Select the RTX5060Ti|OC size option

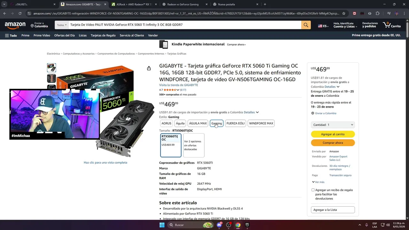click(x=171, y=145)
